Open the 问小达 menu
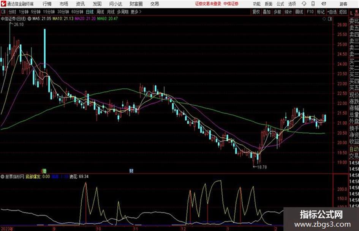This screenshot has width=359, height=231. [116, 4]
